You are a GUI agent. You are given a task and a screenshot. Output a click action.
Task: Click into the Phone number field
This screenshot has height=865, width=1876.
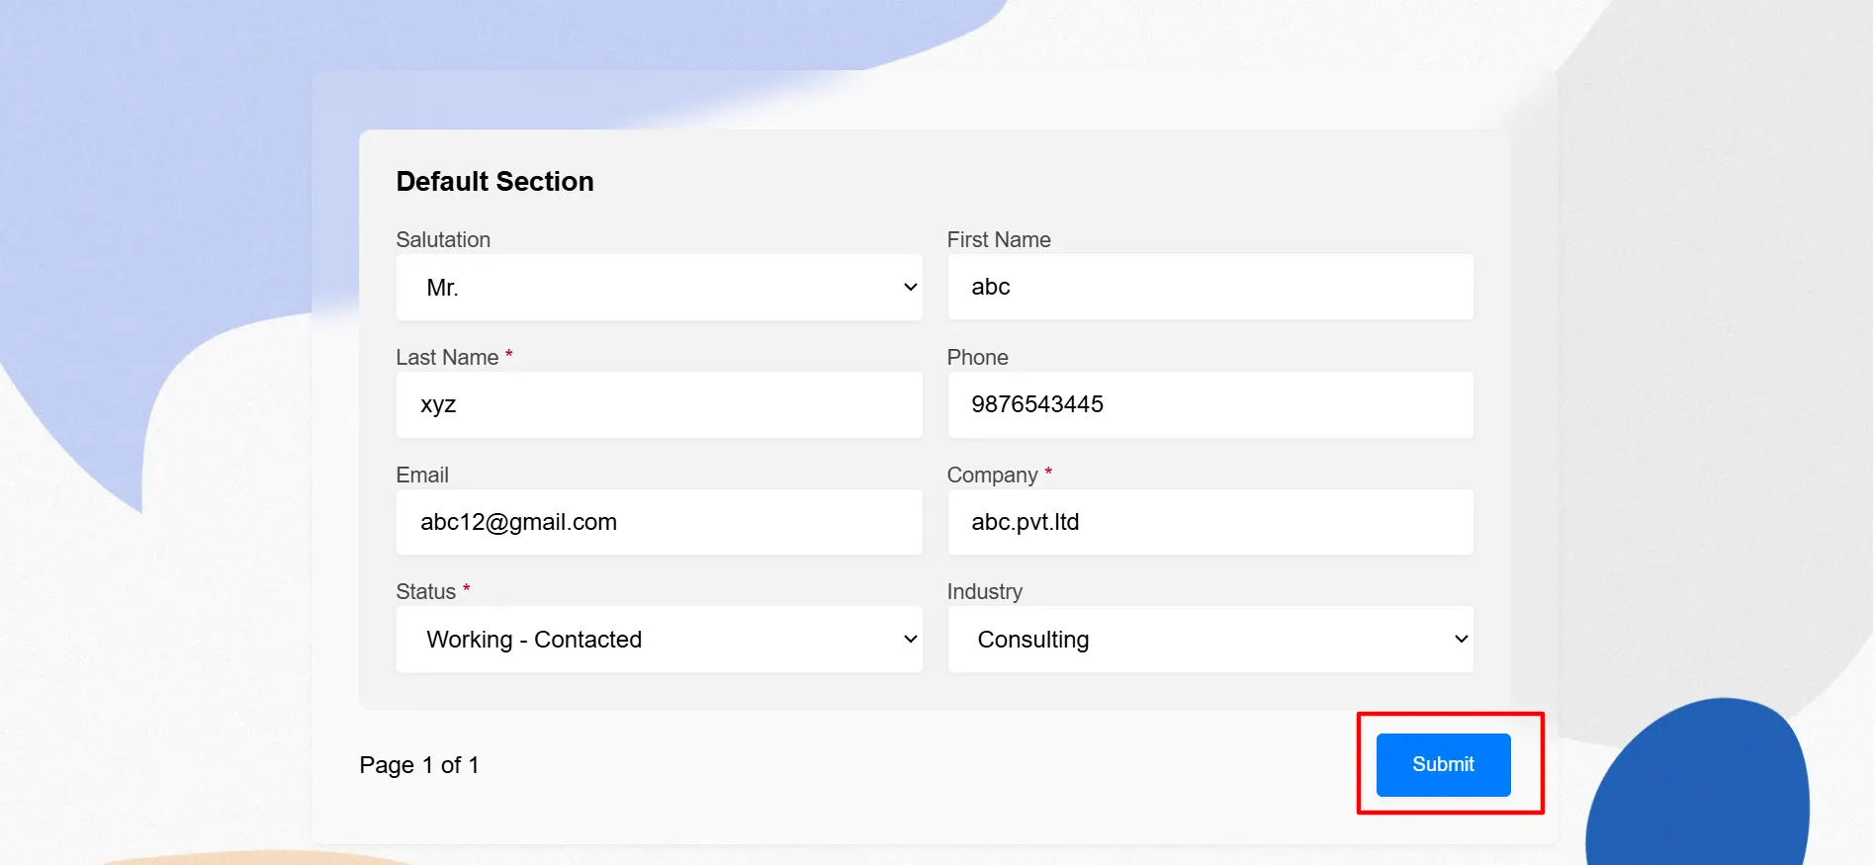pyautogui.click(x=1208, y=405)
